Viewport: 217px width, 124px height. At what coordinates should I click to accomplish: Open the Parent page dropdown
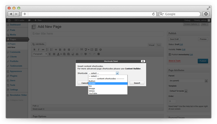click(188, 81)
